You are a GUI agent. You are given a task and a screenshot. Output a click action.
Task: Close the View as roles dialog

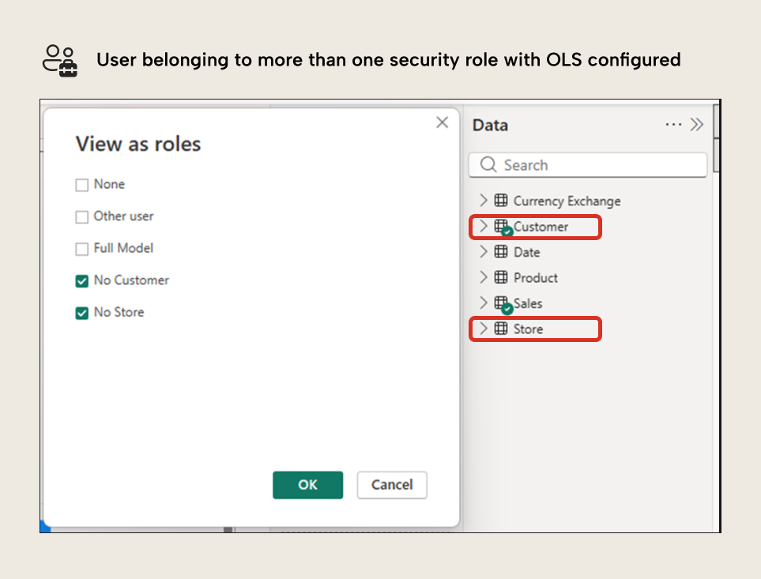click(x=442, y=122)
